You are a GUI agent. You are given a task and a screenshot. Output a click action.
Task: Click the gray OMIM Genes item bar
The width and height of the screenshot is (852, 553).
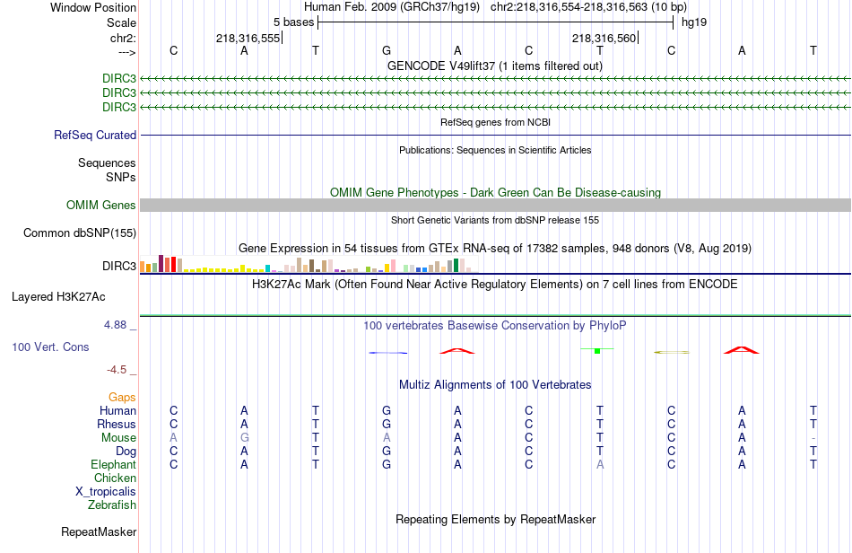coord(495,205)
